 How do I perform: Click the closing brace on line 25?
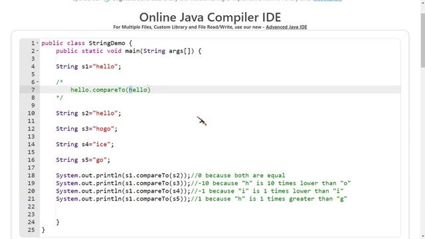click(x=43, y=230)
